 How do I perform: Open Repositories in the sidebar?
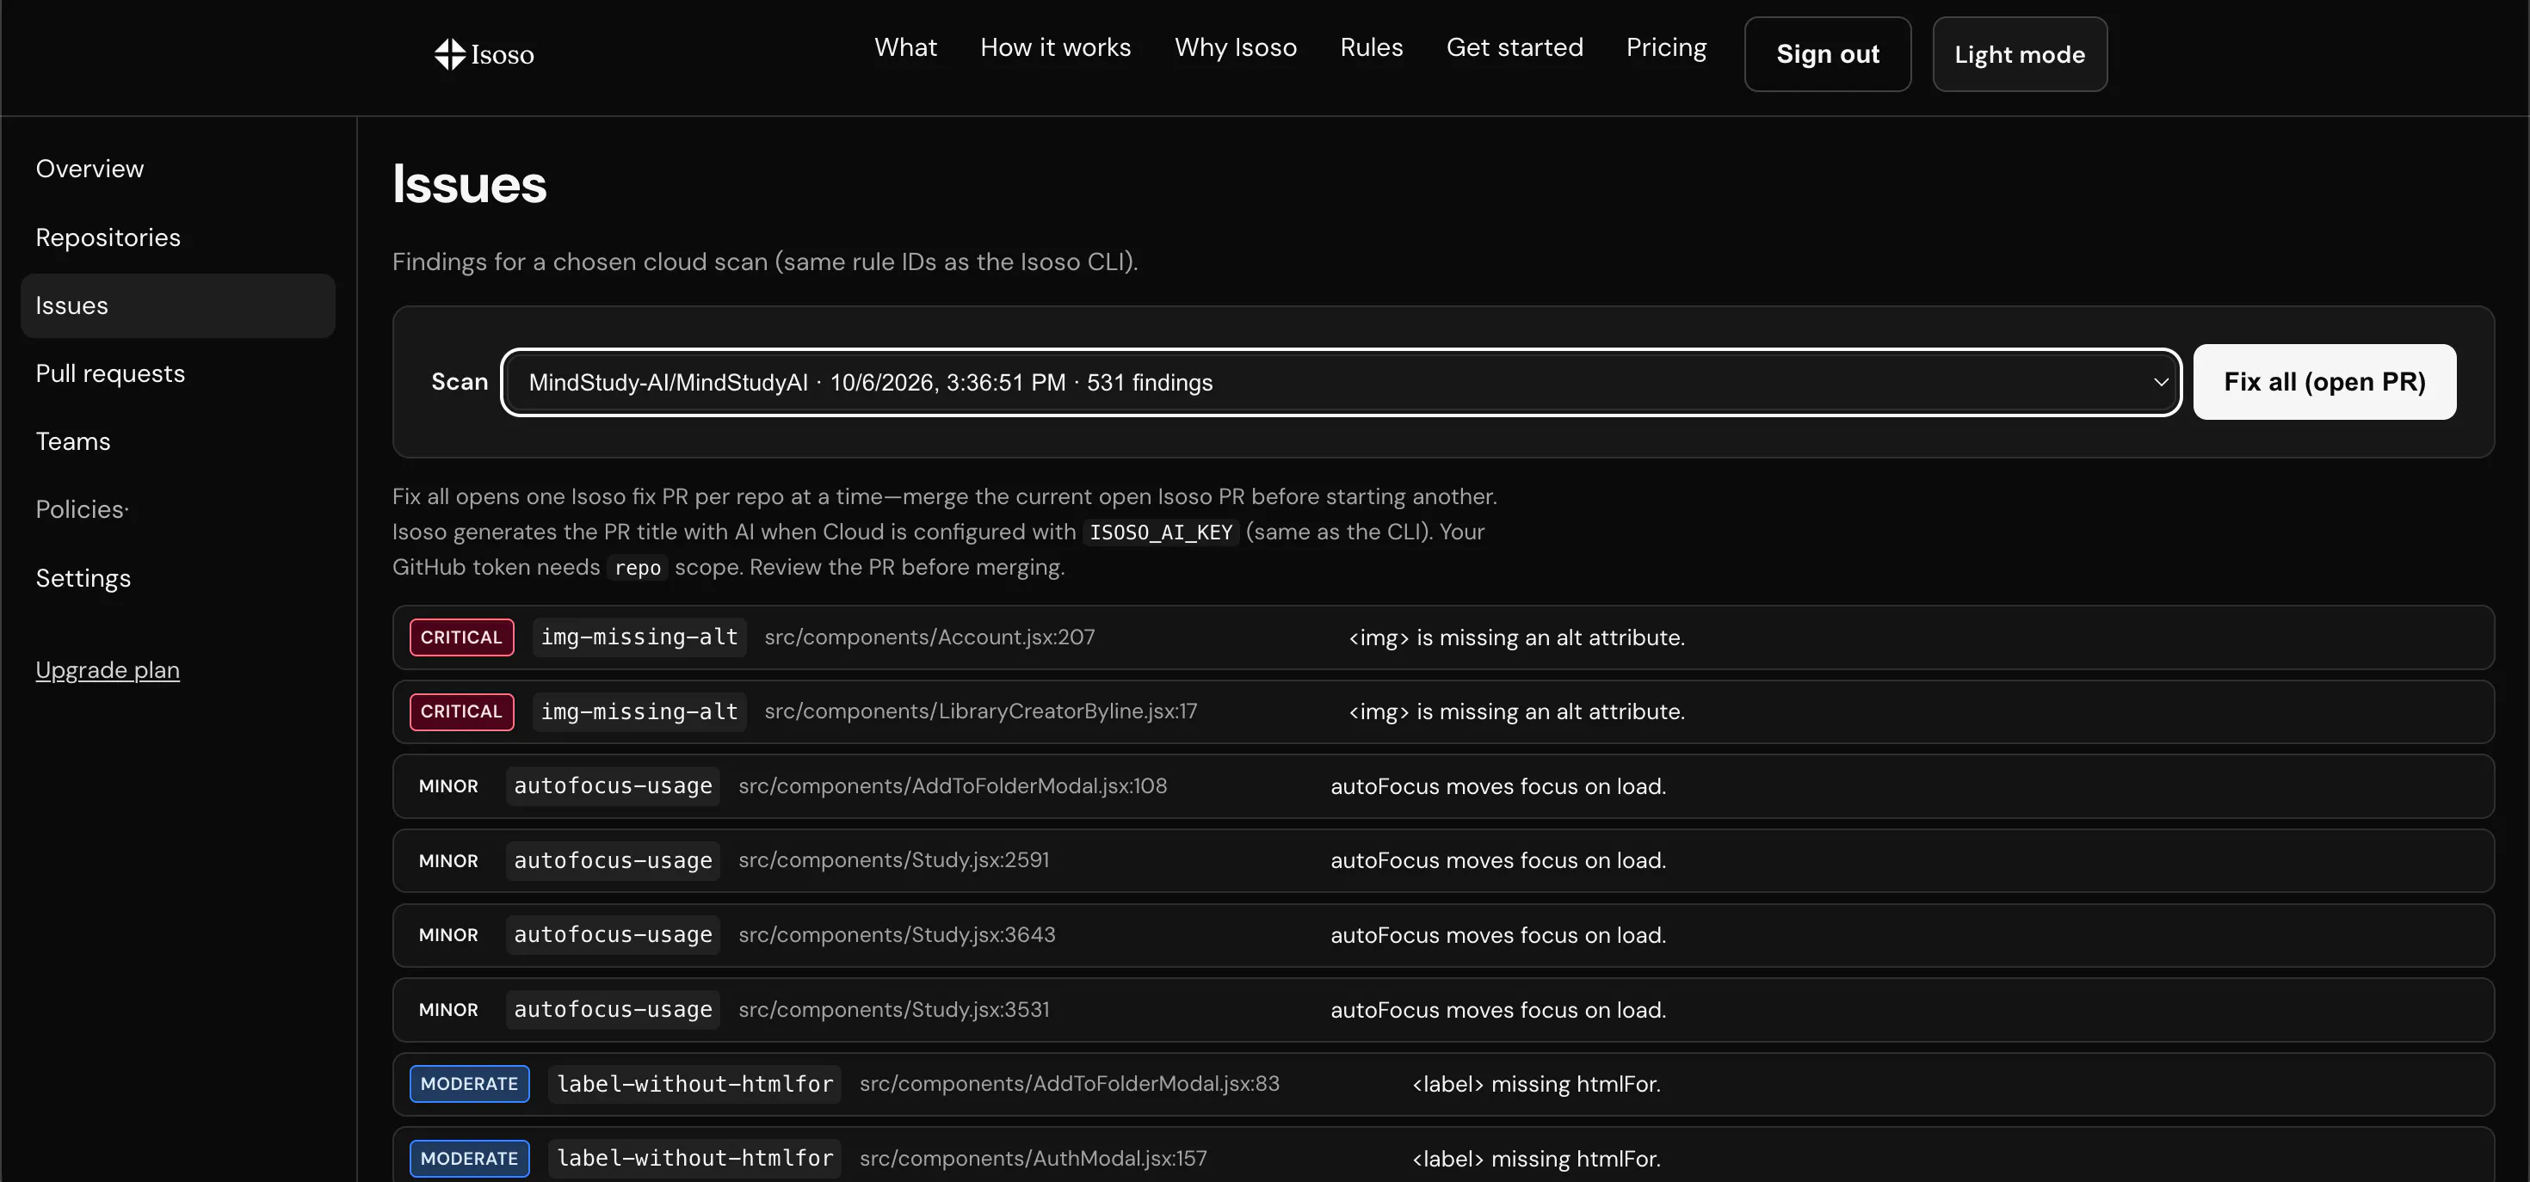(x=178, y=237)
